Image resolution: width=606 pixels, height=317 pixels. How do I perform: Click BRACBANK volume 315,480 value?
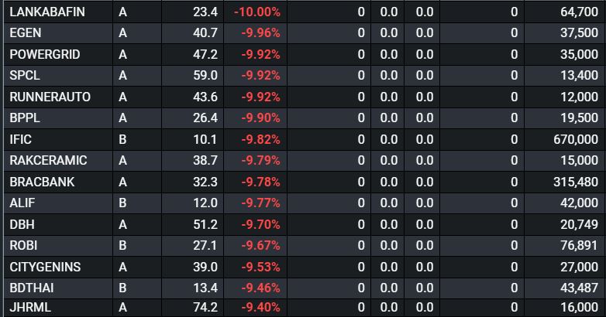point(571,182)
